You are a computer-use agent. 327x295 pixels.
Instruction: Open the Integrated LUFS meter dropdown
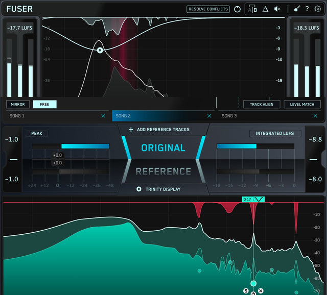pyautogui.click(x=274, y=133)
